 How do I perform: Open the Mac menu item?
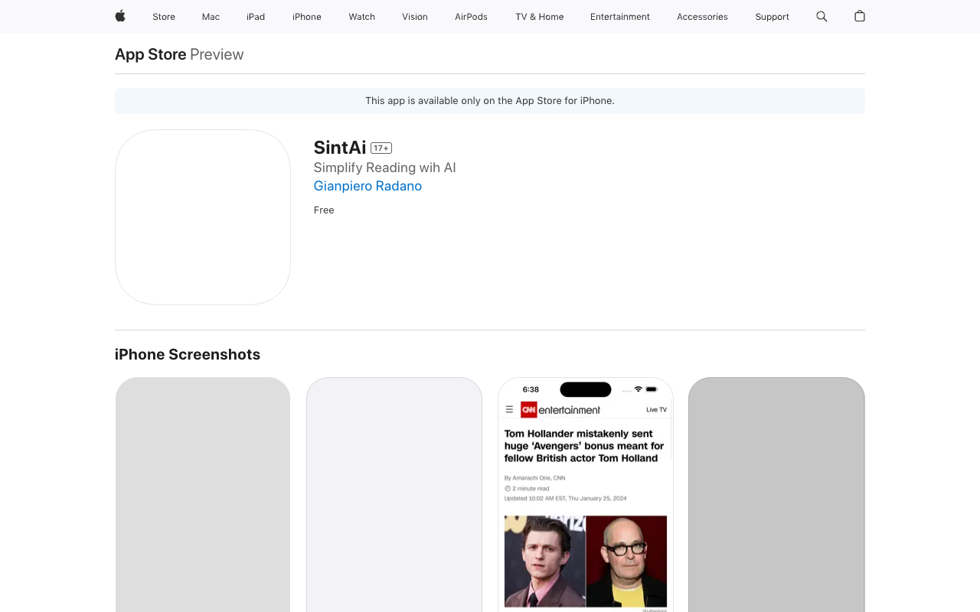211,17
